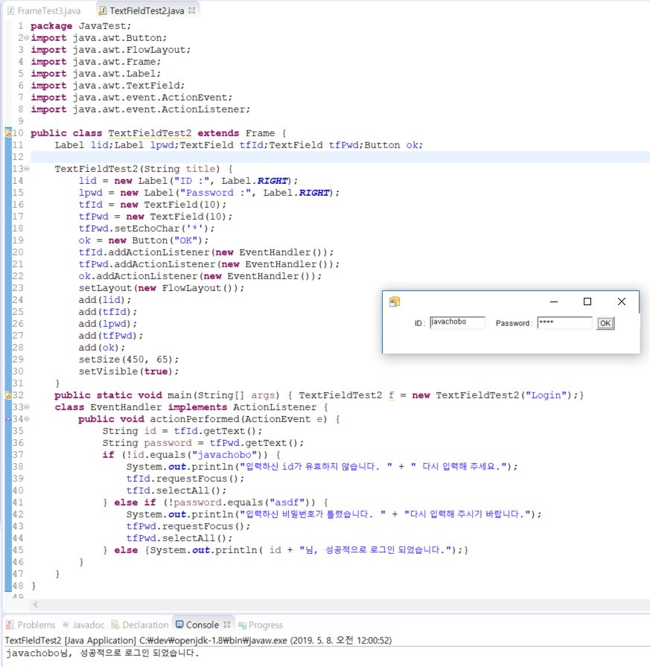Click the Console view monitor icon
The image size is (650, 667).
(x=179, y=625)
